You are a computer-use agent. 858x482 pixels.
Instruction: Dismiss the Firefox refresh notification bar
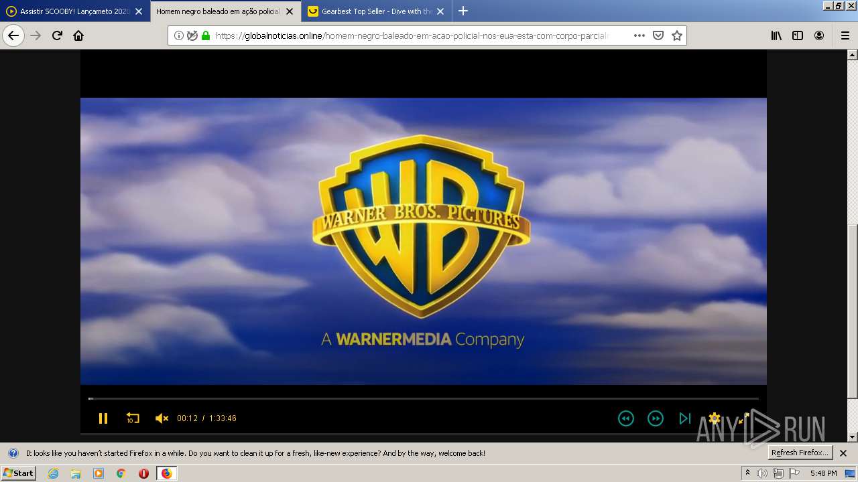(843, 453)
